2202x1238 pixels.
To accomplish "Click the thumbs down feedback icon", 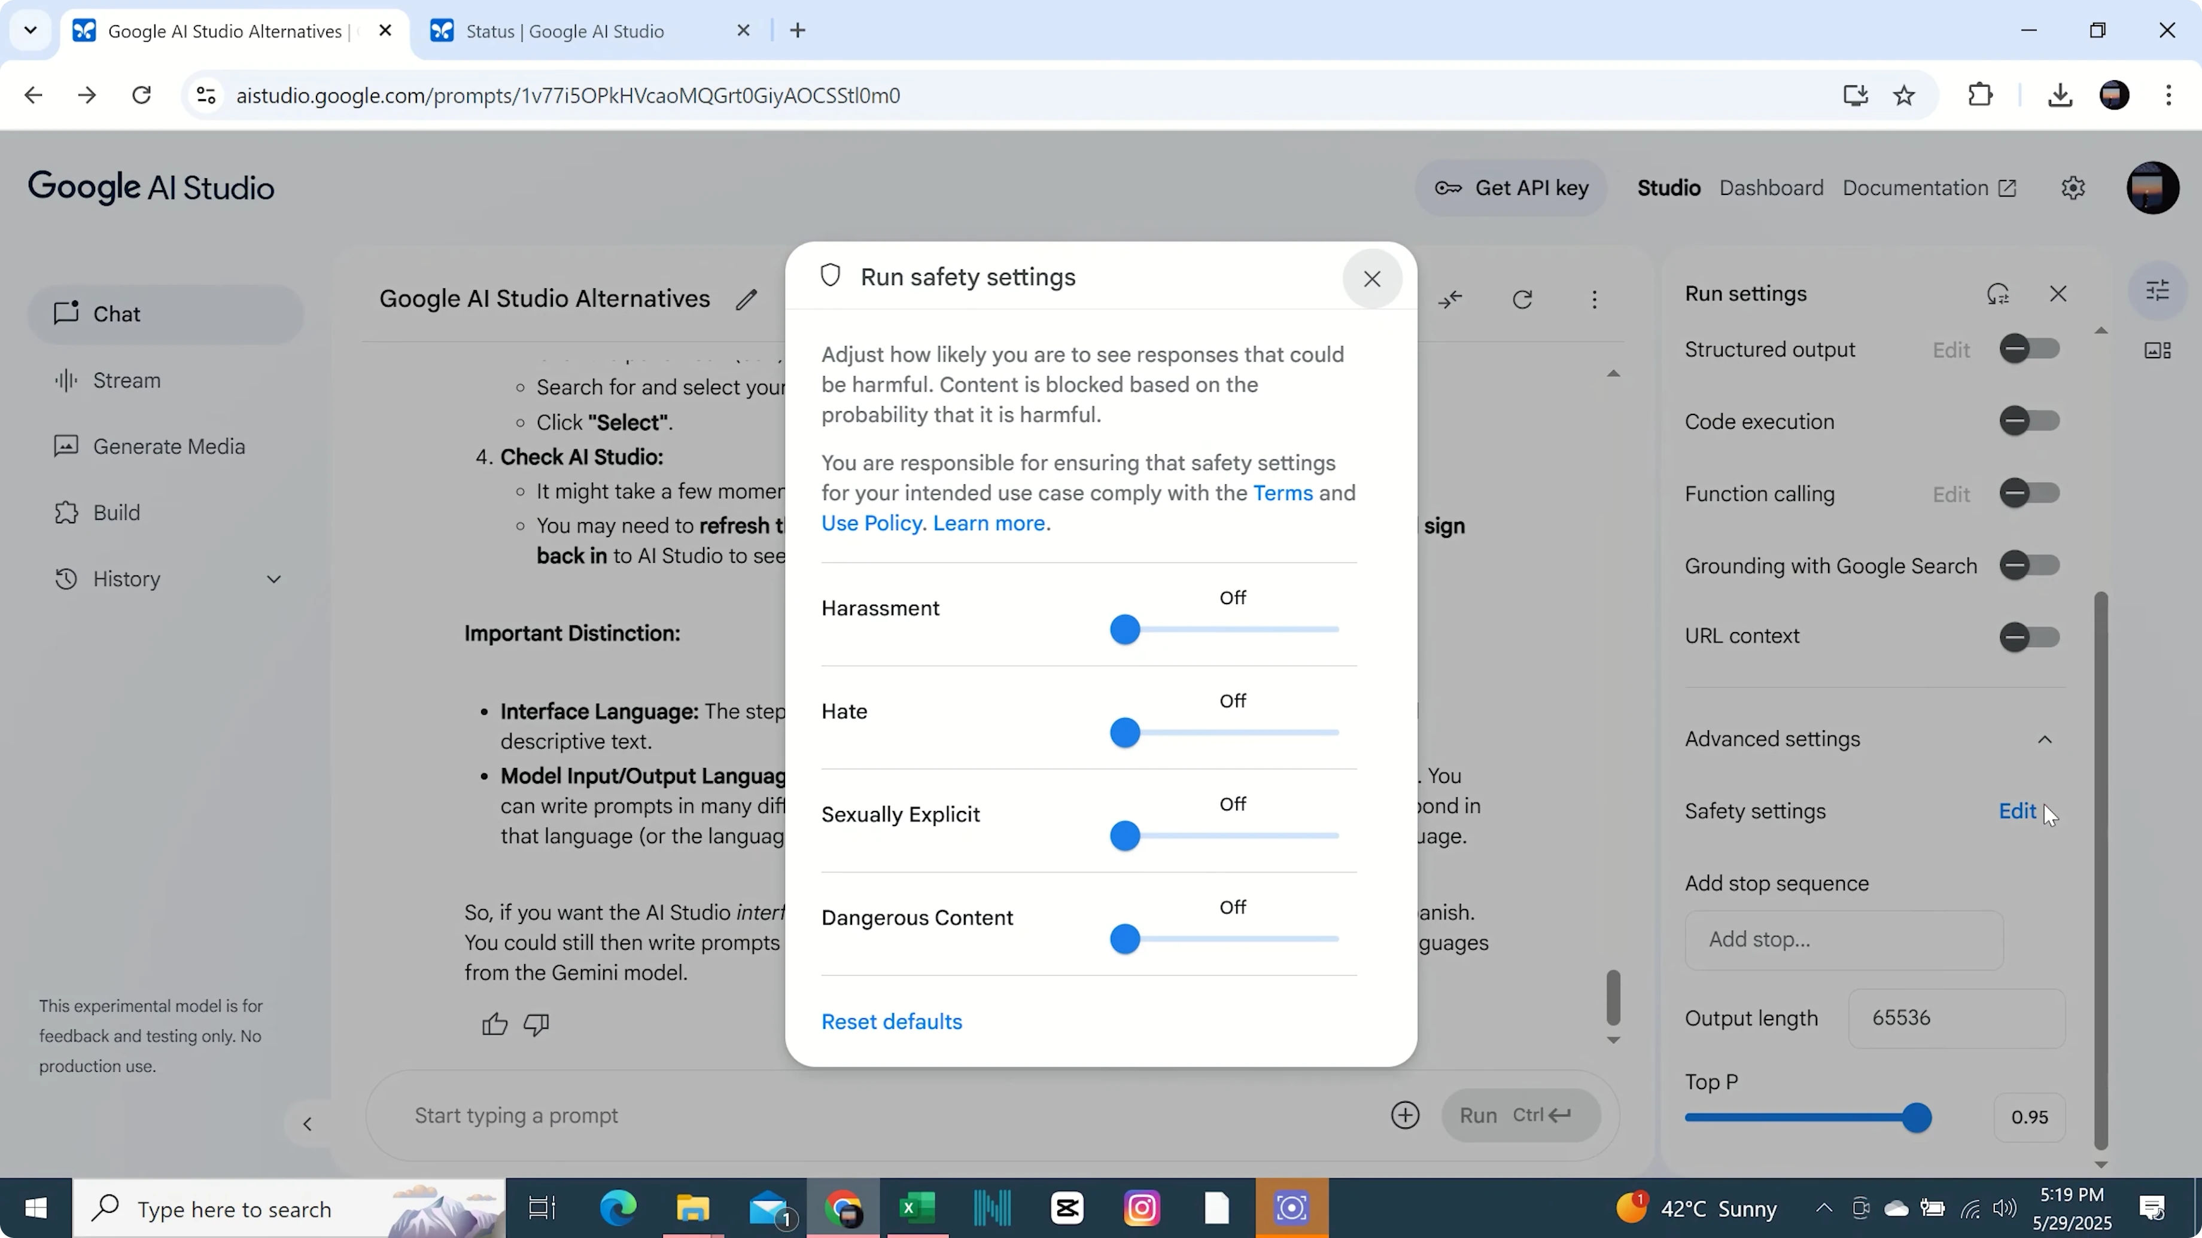I will [536, 1023].
